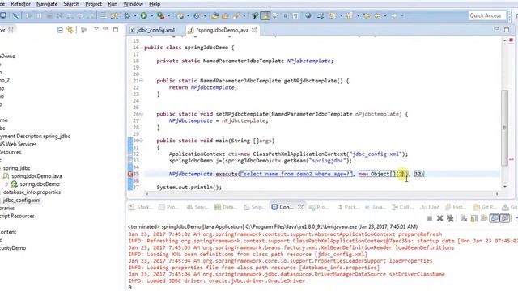Click the Debug bug icon in toolbar
The width and height of the screenshot is (518, 291).
pyautogui.click(x=127, y=15)
